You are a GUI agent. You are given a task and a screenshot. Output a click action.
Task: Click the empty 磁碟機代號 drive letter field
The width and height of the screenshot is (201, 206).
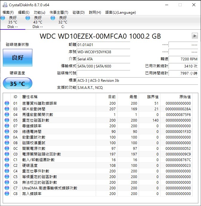[x=103, y=73]
